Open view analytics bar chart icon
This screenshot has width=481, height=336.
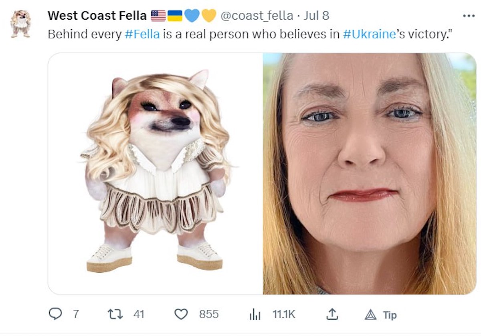[255, 315]
